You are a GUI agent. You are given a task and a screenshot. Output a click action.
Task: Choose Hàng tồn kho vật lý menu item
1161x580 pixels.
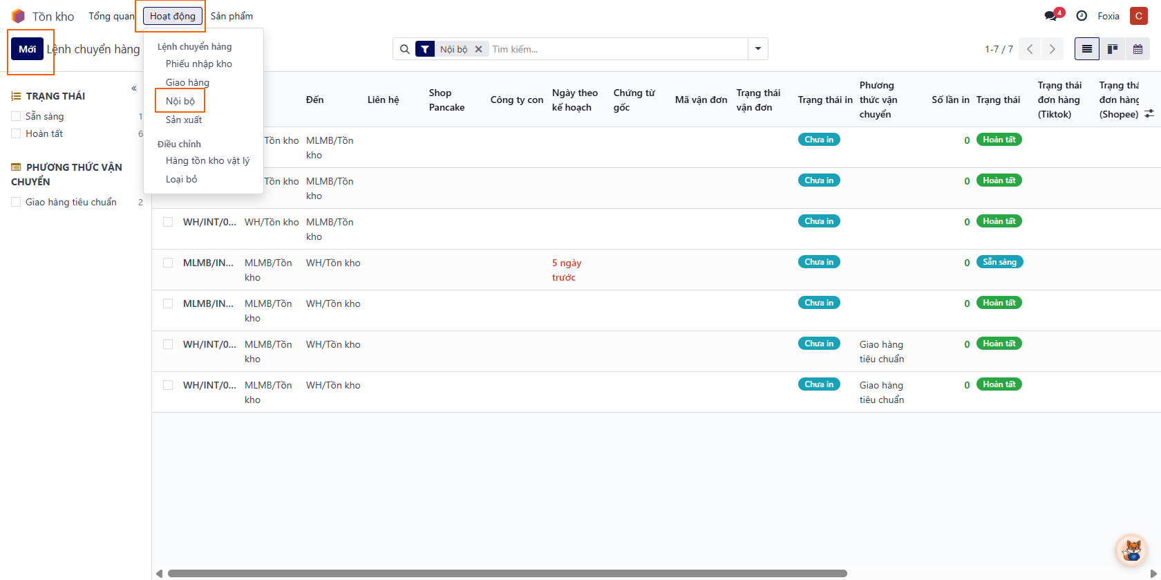[207, 160]
